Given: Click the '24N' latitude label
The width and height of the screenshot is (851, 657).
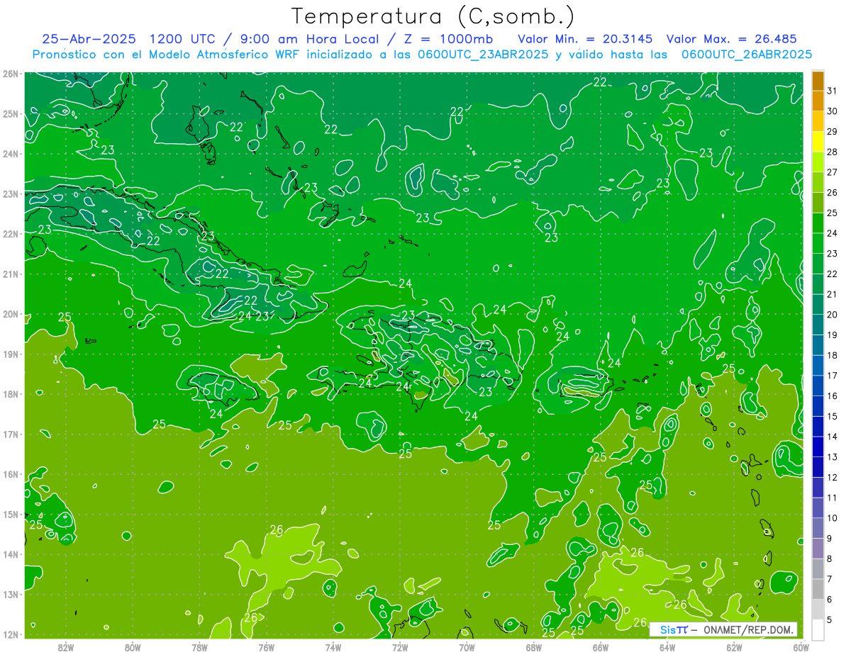Looking at the screenshot, I should click(11, 154).
